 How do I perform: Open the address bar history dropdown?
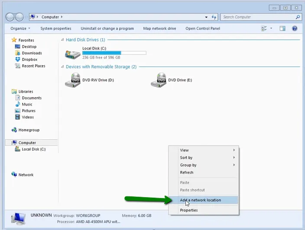coord(206,17)
